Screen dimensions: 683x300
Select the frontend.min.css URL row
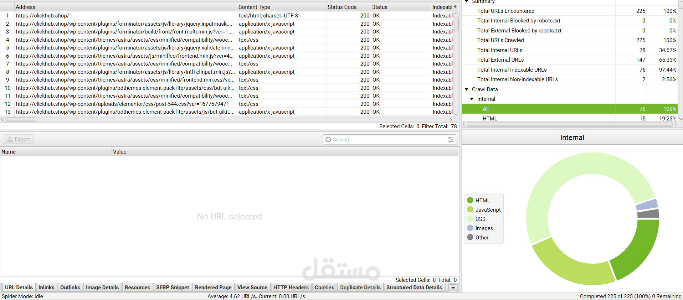(x=227, y=80)
